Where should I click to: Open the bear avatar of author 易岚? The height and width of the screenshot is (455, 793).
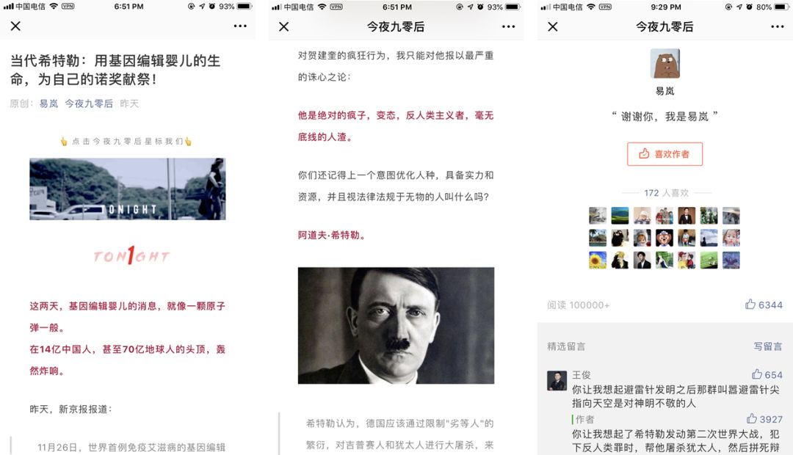665,63
